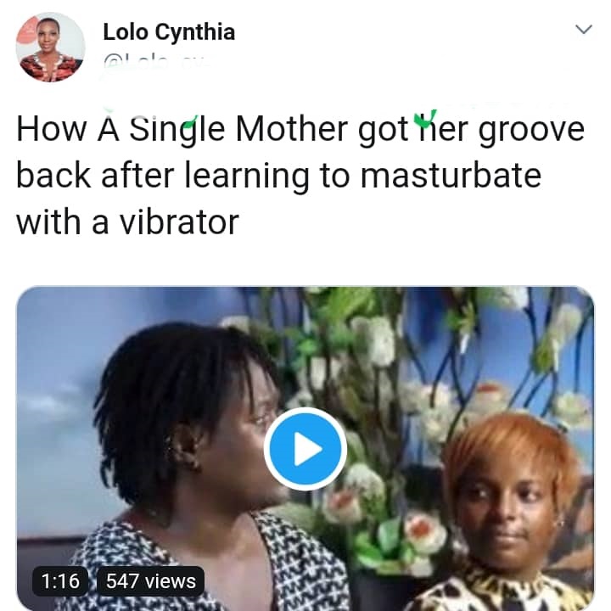
Task: Click the word "How" starting the tweet
Action: [49, 130]
